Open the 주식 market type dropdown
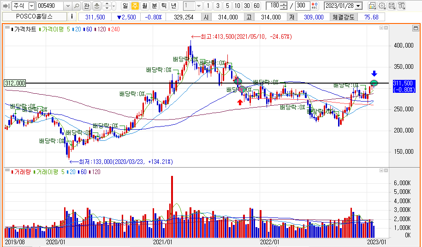The width and height of the screenshot is (422, 247). point(32,6)
